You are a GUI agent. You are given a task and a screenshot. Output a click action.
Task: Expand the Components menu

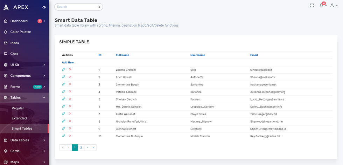pos(24,76)
